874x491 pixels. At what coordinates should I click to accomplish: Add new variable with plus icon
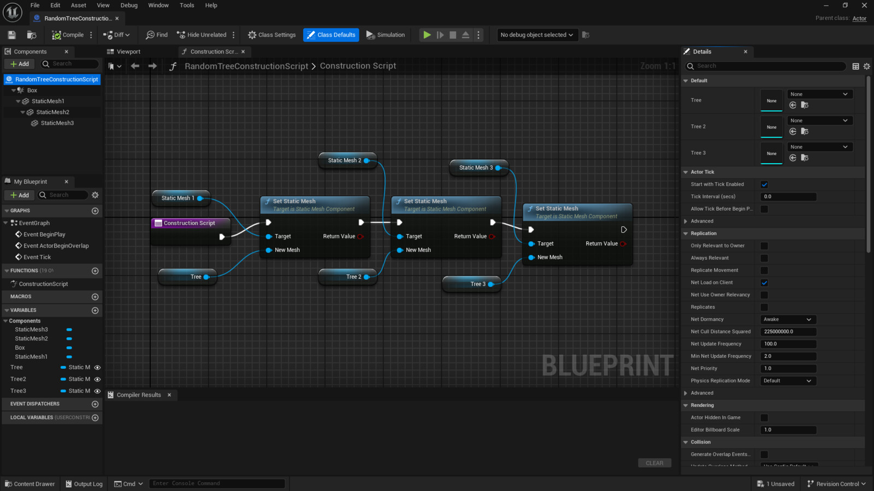(x=95, y=310)
